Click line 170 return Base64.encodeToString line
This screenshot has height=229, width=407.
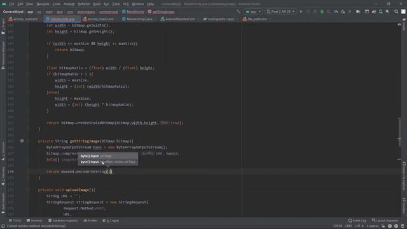coord(79,172)
